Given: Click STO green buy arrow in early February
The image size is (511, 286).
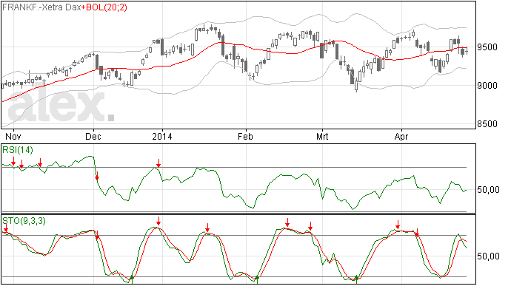Looking at the screenshot, I should (257, 279).
